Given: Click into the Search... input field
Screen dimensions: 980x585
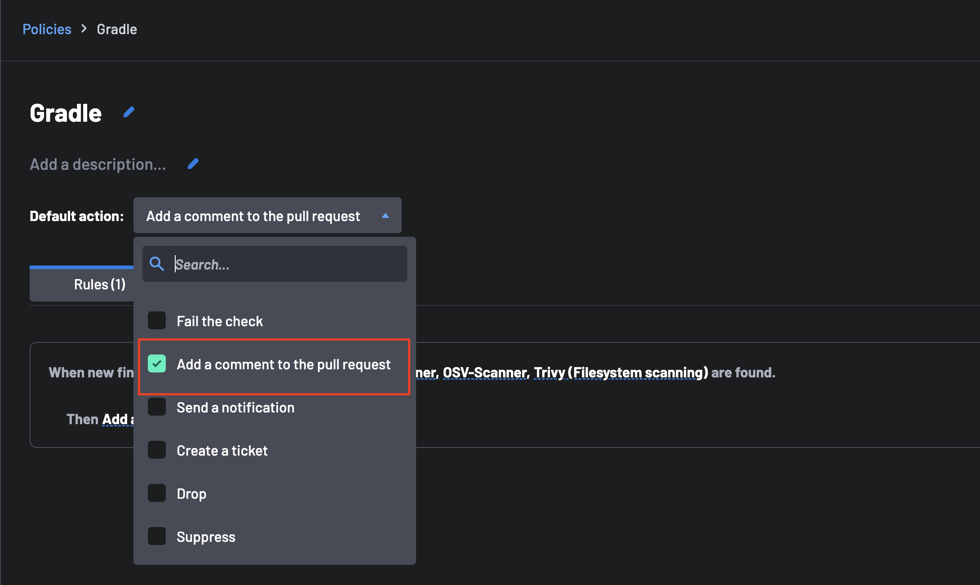Looking at the screenshot, I should (288, 265).
